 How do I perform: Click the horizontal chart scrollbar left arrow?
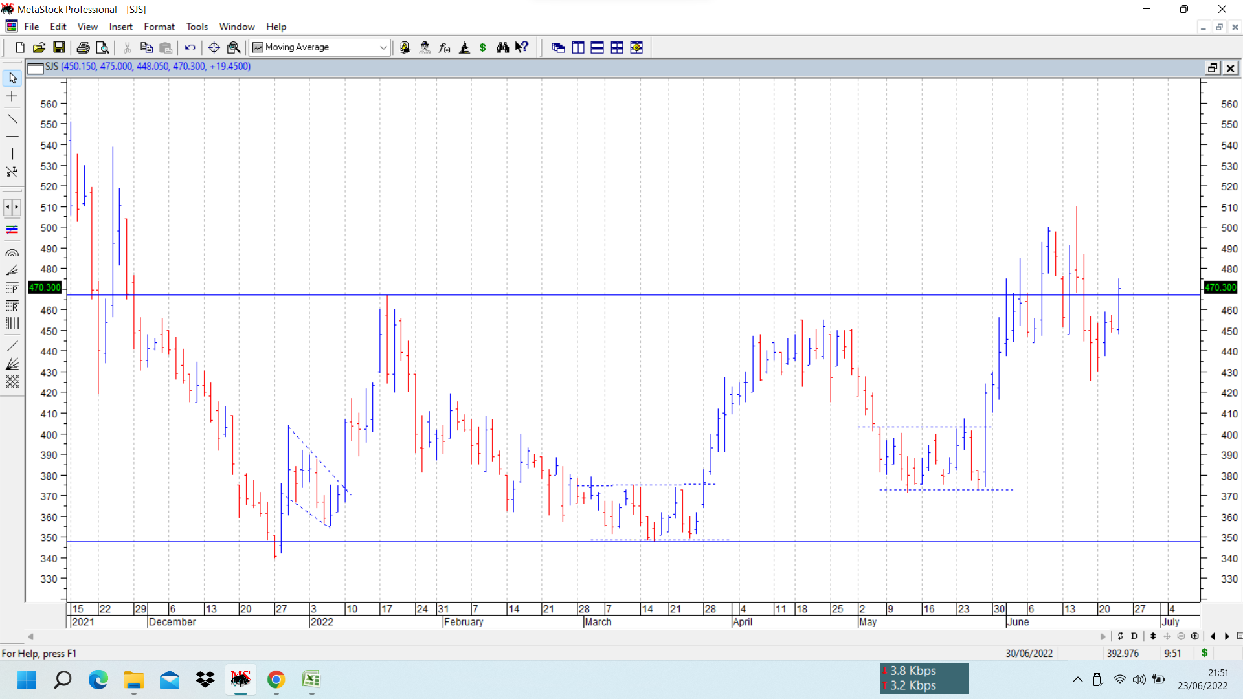coord(30,636)
